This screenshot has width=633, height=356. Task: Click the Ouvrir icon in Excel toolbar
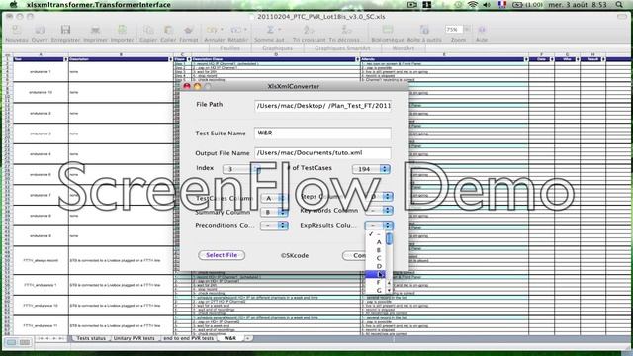pyautogui.click(x=40, y=30)
